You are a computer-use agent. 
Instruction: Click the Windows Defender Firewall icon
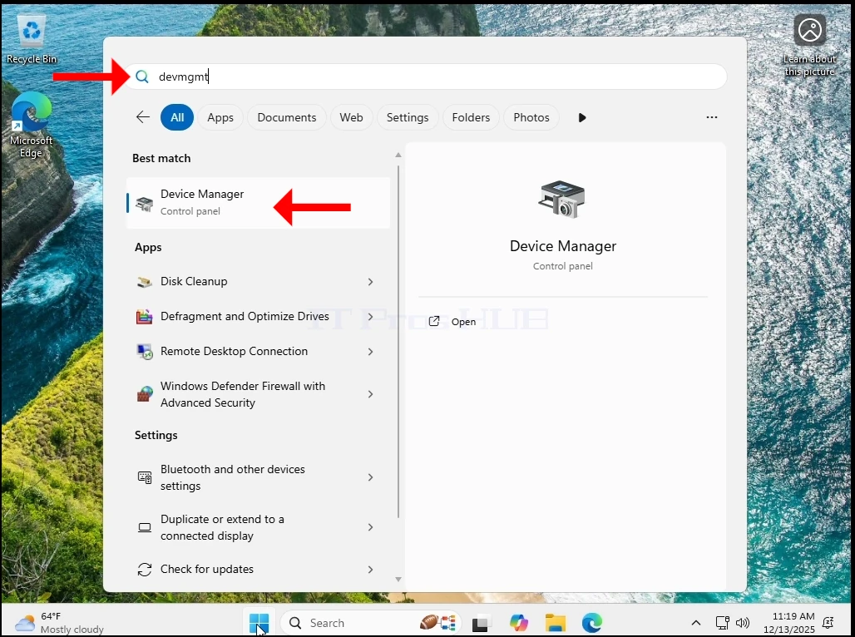pyautogui.click(x=145, y=394)
